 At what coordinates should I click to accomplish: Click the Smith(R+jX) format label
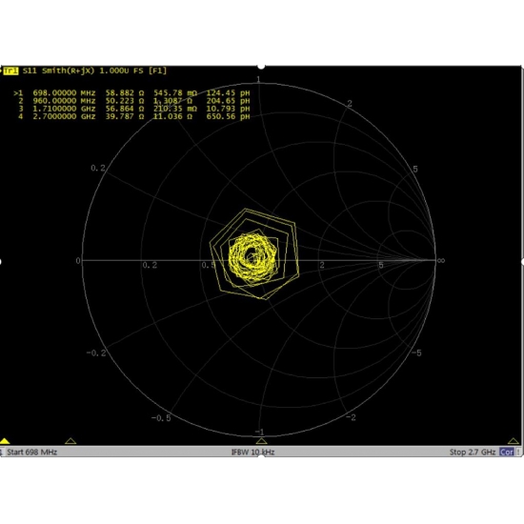pos(69,71)
